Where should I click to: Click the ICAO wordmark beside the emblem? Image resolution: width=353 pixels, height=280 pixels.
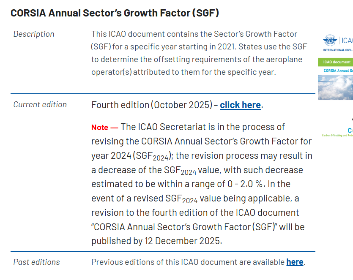(x=347, y=41)
